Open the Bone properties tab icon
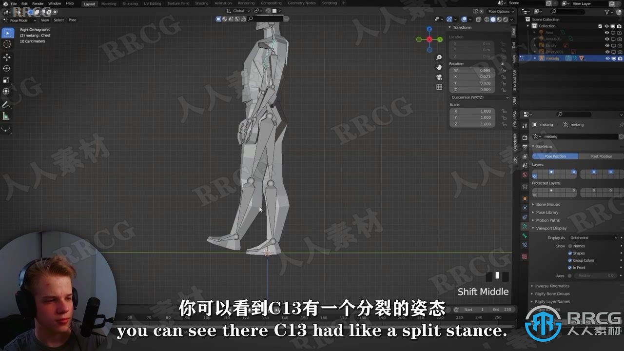624x351 pixels. click(525, 236)
